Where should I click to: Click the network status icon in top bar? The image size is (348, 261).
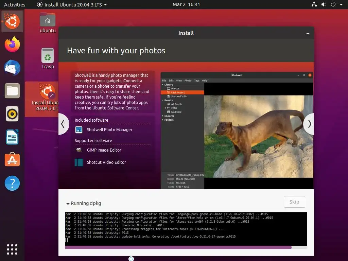pyautogui.click(x=314, y=4)
